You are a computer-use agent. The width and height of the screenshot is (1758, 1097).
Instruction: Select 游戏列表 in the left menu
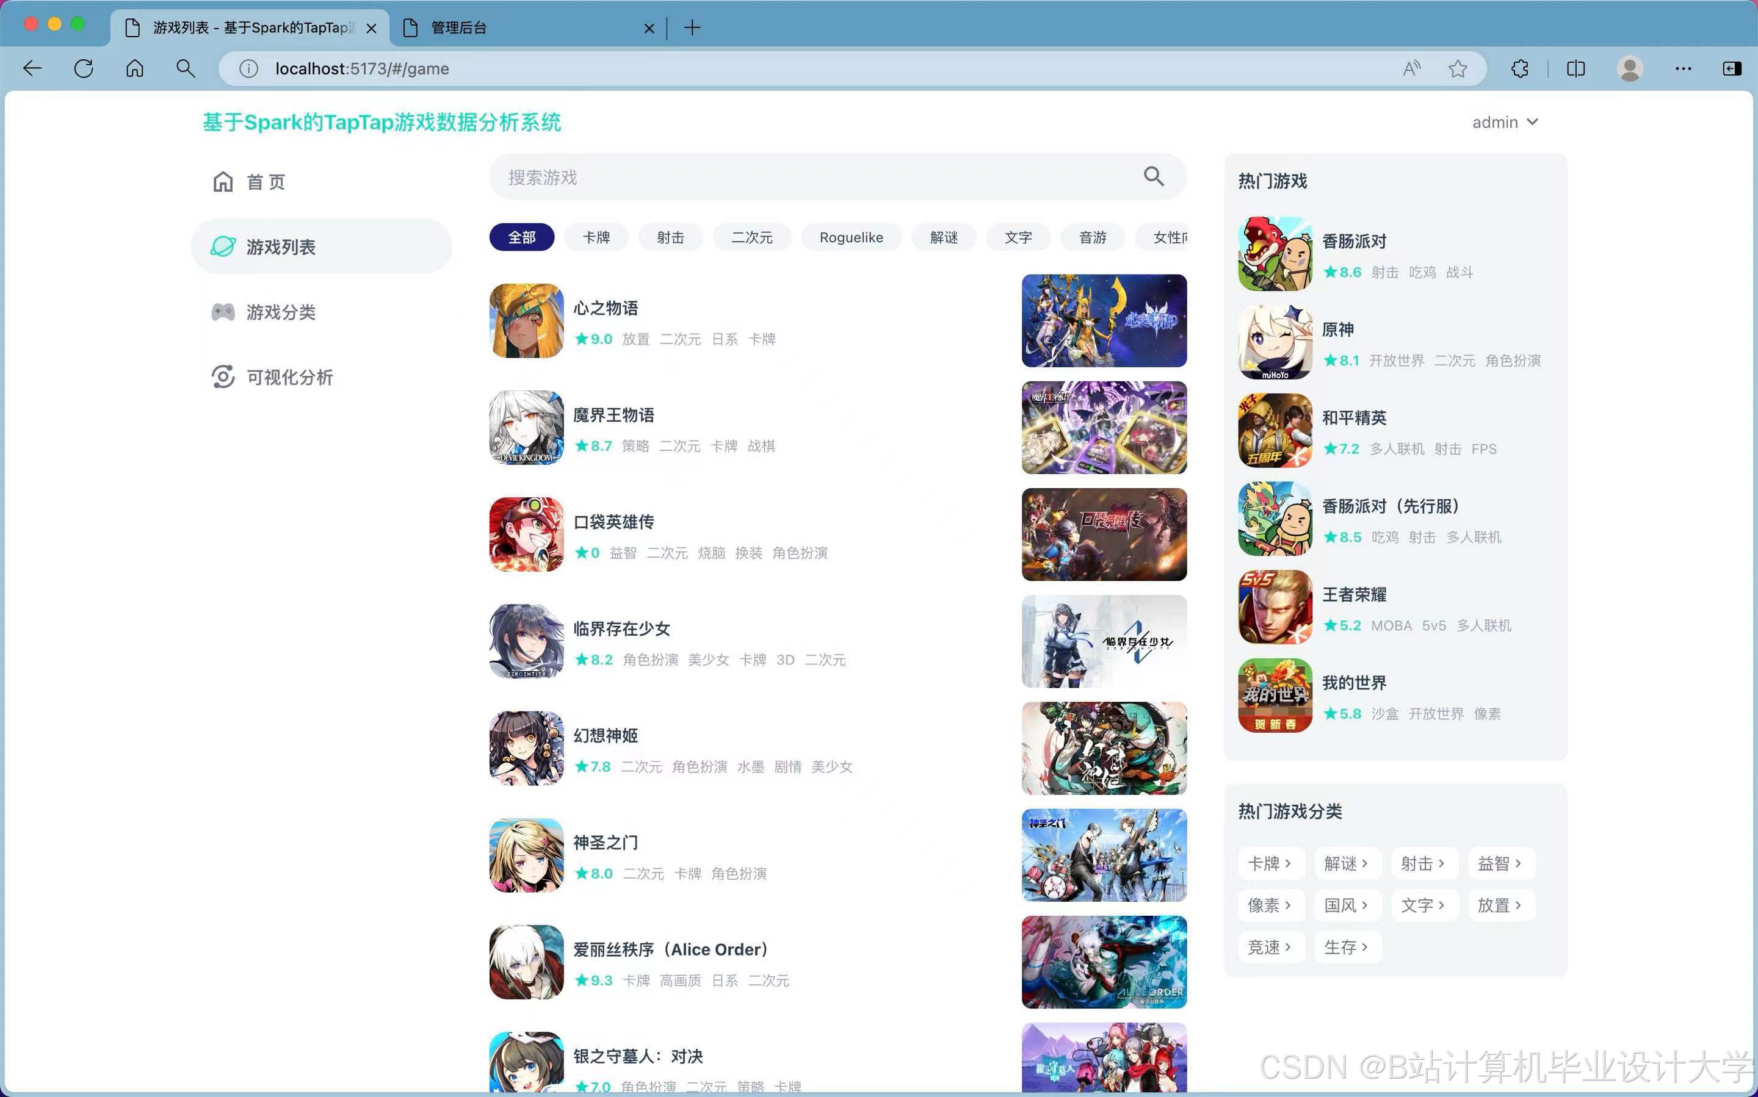pyautogui.click(x=280, y=246)
